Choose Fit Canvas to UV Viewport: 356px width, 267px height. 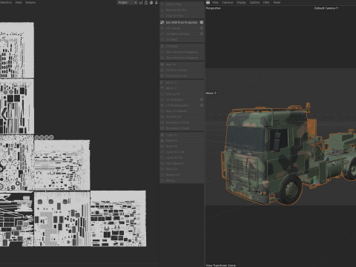click(182, 76)
